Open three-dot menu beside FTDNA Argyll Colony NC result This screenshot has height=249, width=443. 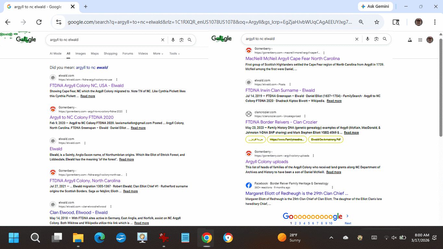[117, 80]
